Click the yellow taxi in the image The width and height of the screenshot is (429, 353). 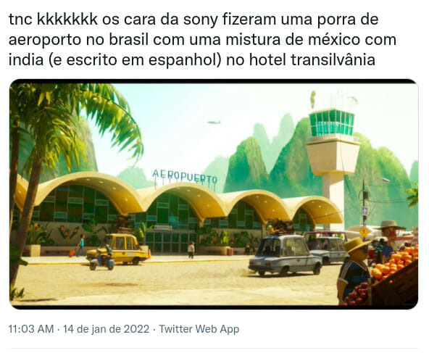point(118,249)
